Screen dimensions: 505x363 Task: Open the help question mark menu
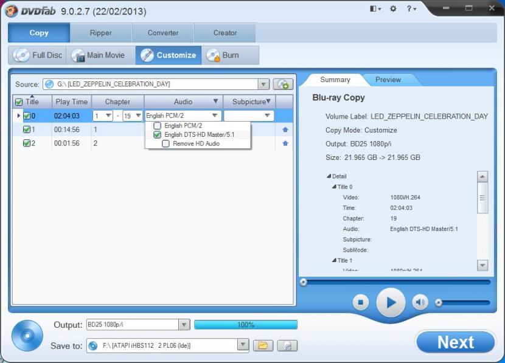click(x=411, y=9)
